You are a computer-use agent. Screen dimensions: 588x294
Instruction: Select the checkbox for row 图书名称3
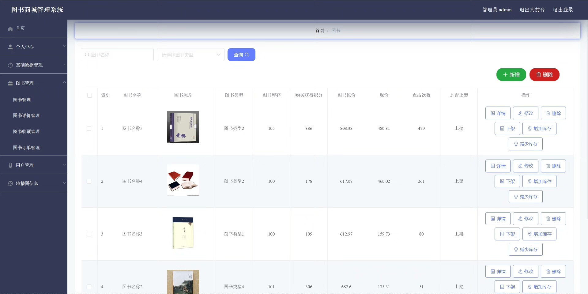pos(89,234)
